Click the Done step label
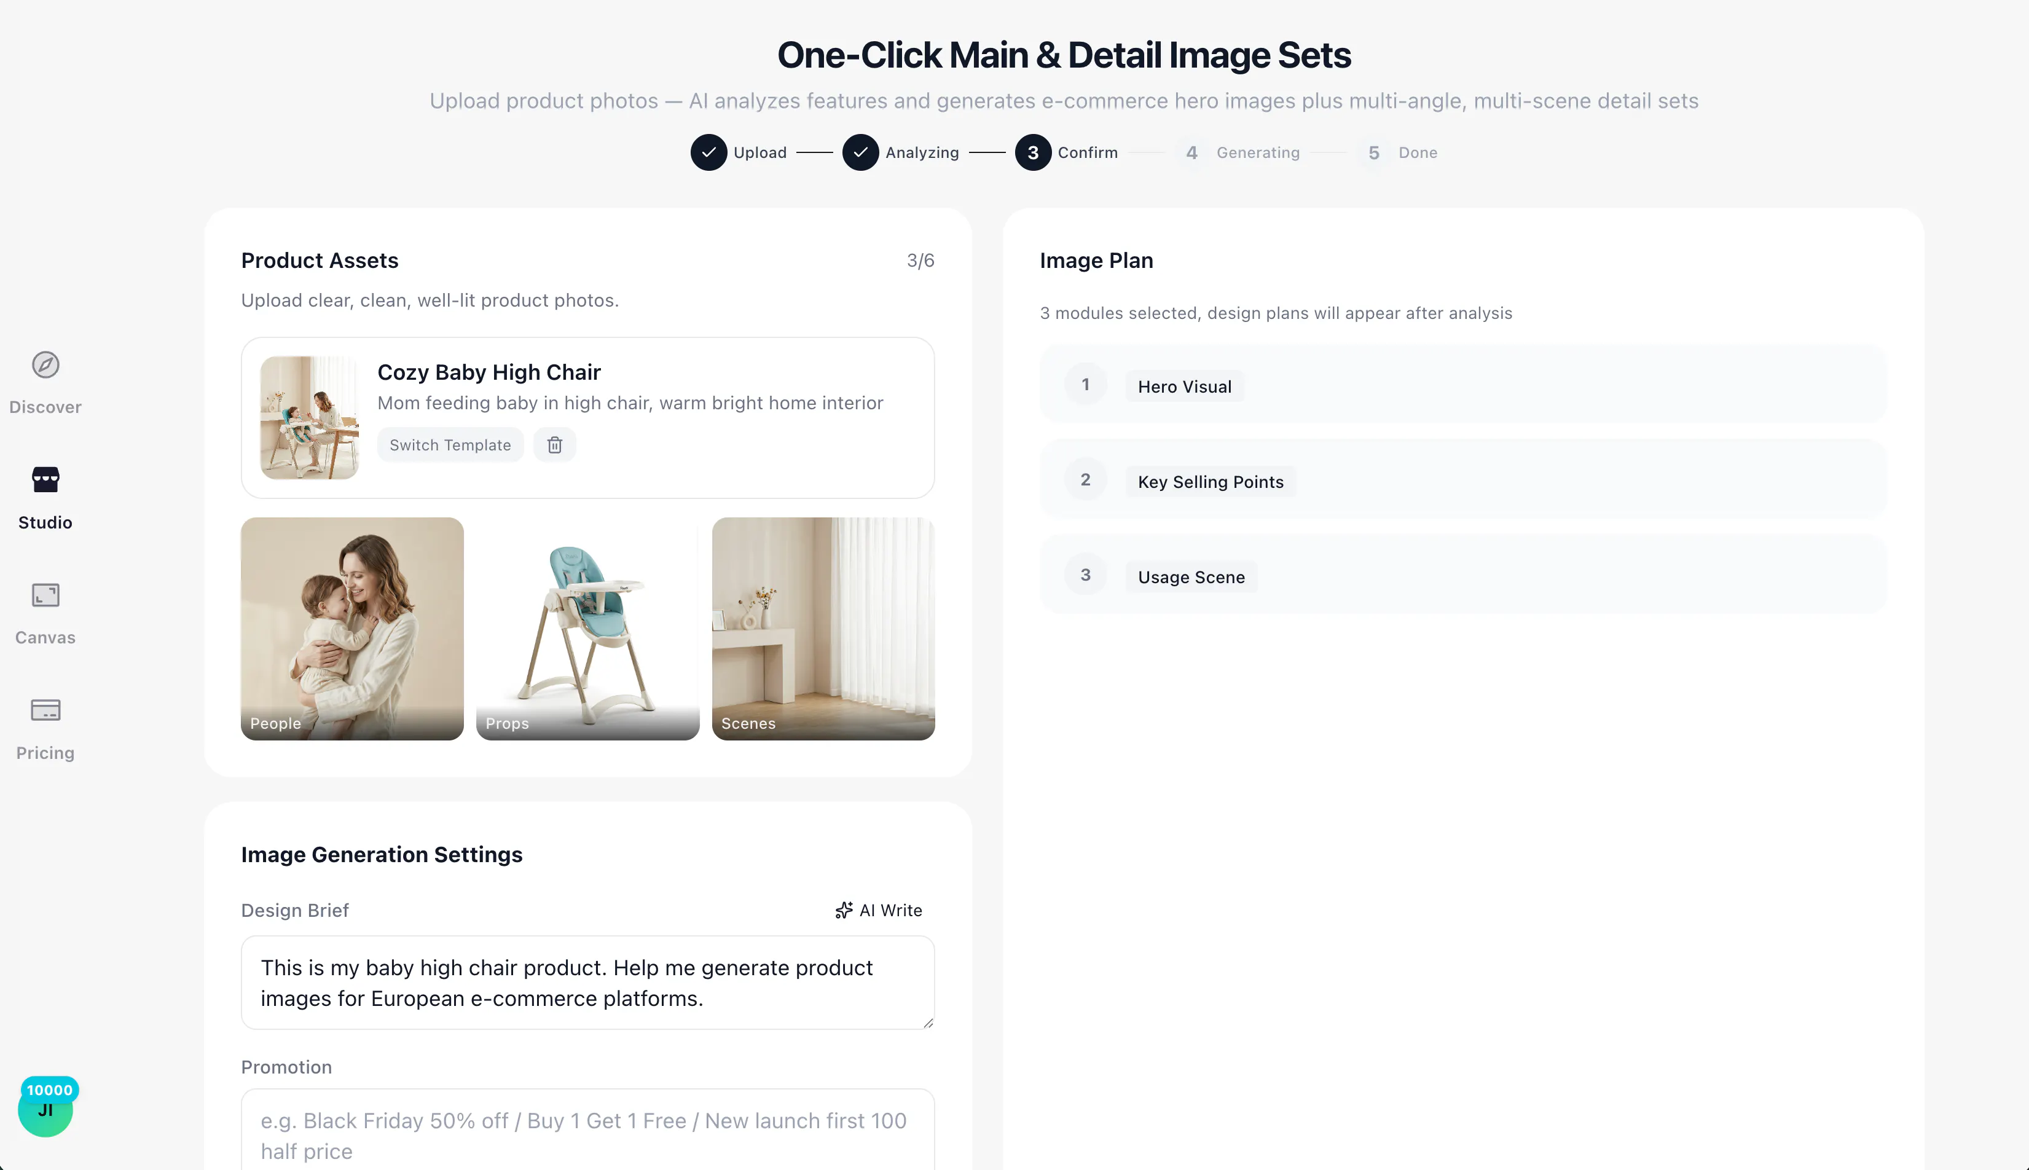Screen dimensions: 2029x1170 [x=1418, y=152]
